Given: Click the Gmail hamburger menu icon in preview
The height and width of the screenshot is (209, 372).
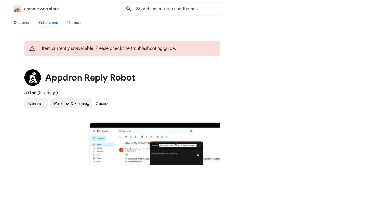Looking at the screenshot, I should pos(94,131).
